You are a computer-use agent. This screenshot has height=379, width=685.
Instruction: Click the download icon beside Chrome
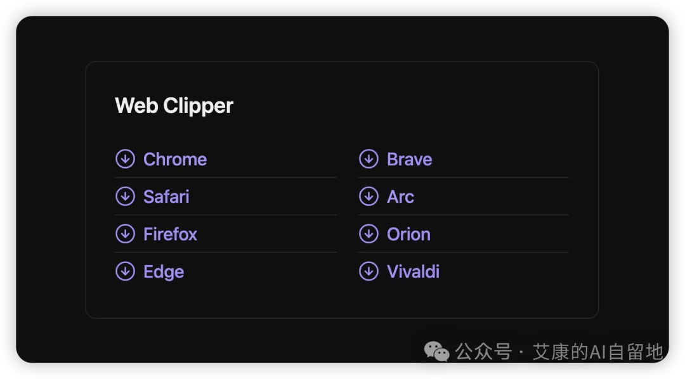pos(125,159)
